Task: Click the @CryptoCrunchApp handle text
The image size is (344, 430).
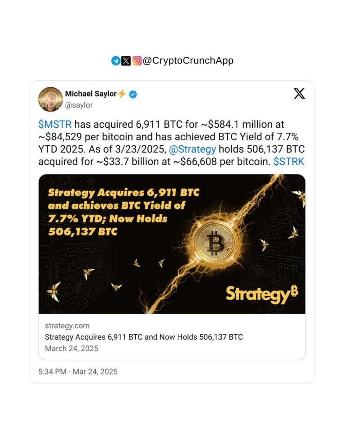Action: coord(188,61)
